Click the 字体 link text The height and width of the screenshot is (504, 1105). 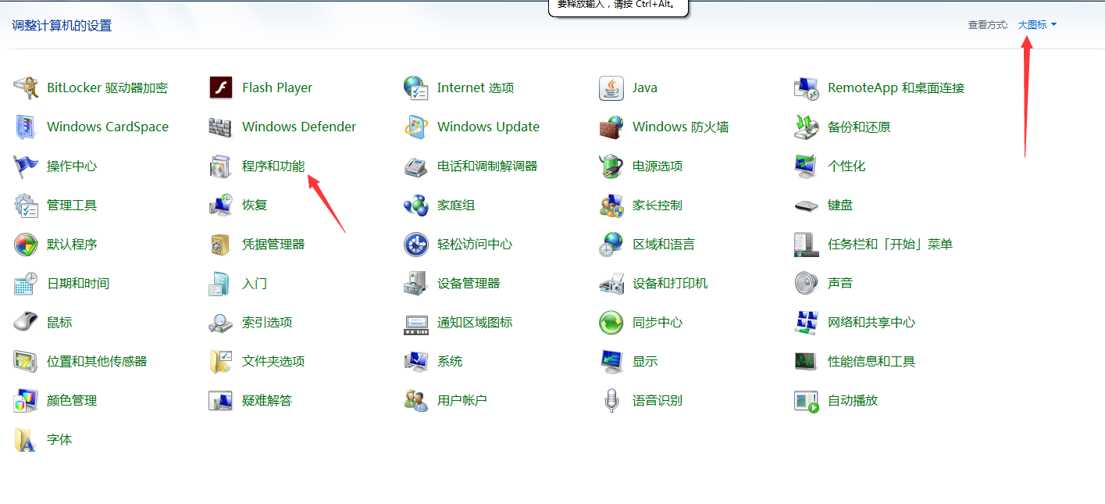pos(59,439)
